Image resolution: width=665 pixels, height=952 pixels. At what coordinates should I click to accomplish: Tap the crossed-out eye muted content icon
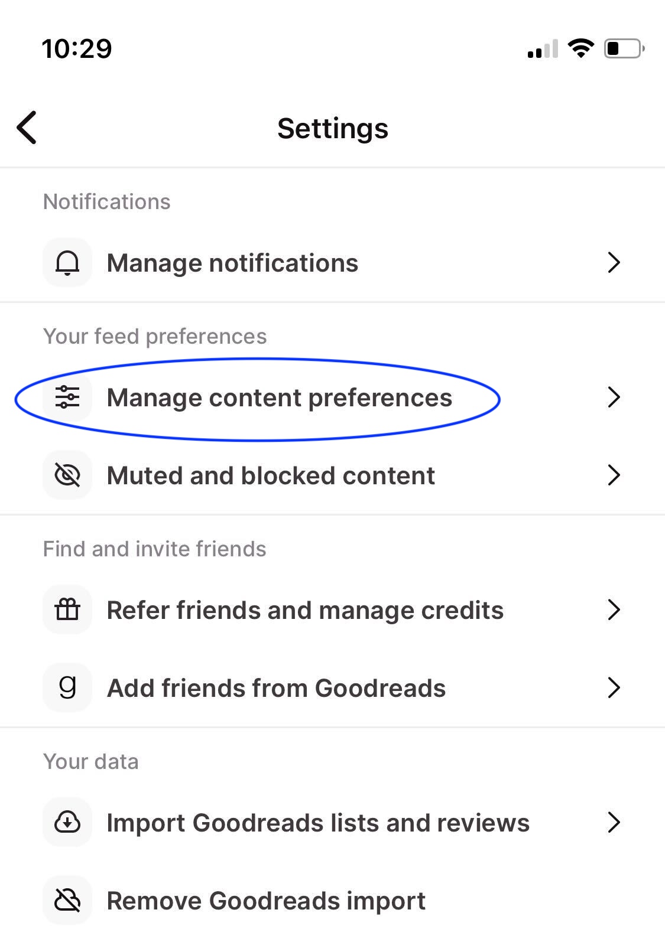point(67,475)
